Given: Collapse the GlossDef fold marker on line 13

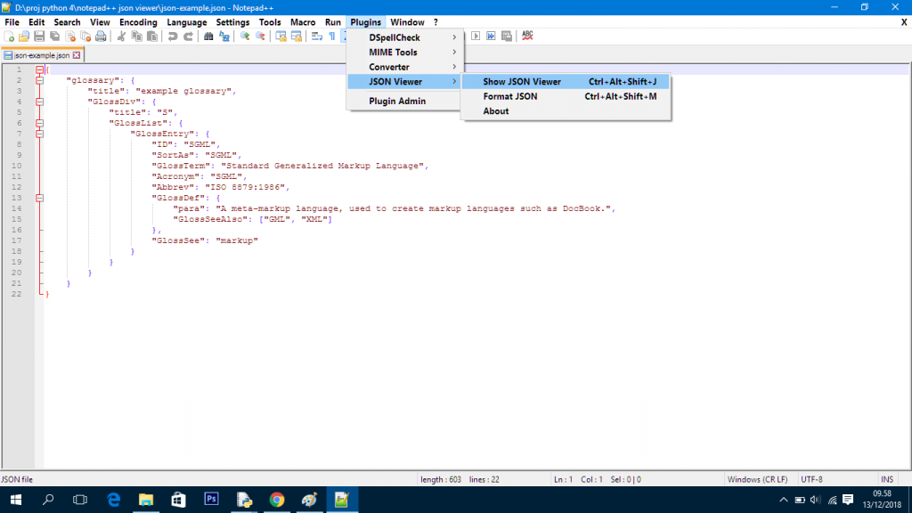Looking at the screenshot, I should point(39,198).
